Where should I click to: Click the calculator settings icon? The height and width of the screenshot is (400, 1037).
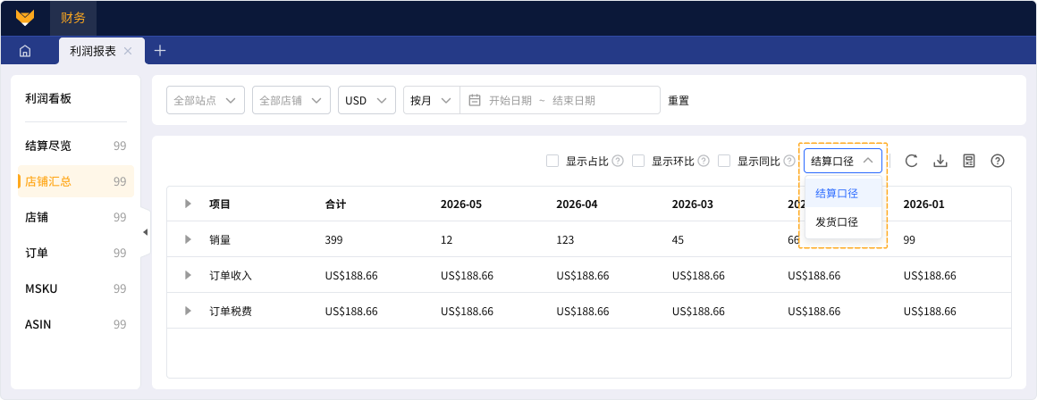click(x=969, y=161)
